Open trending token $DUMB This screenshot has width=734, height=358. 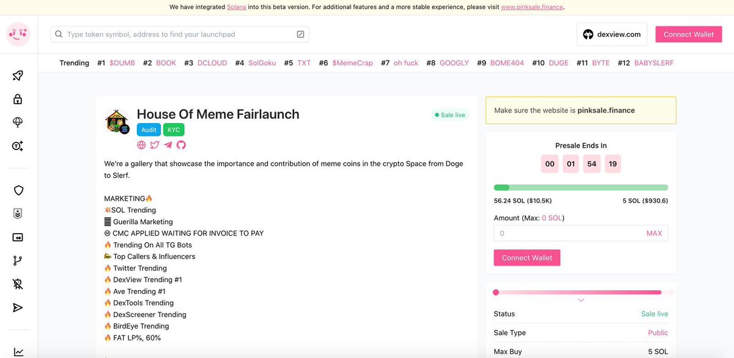(x=122, y=63)
